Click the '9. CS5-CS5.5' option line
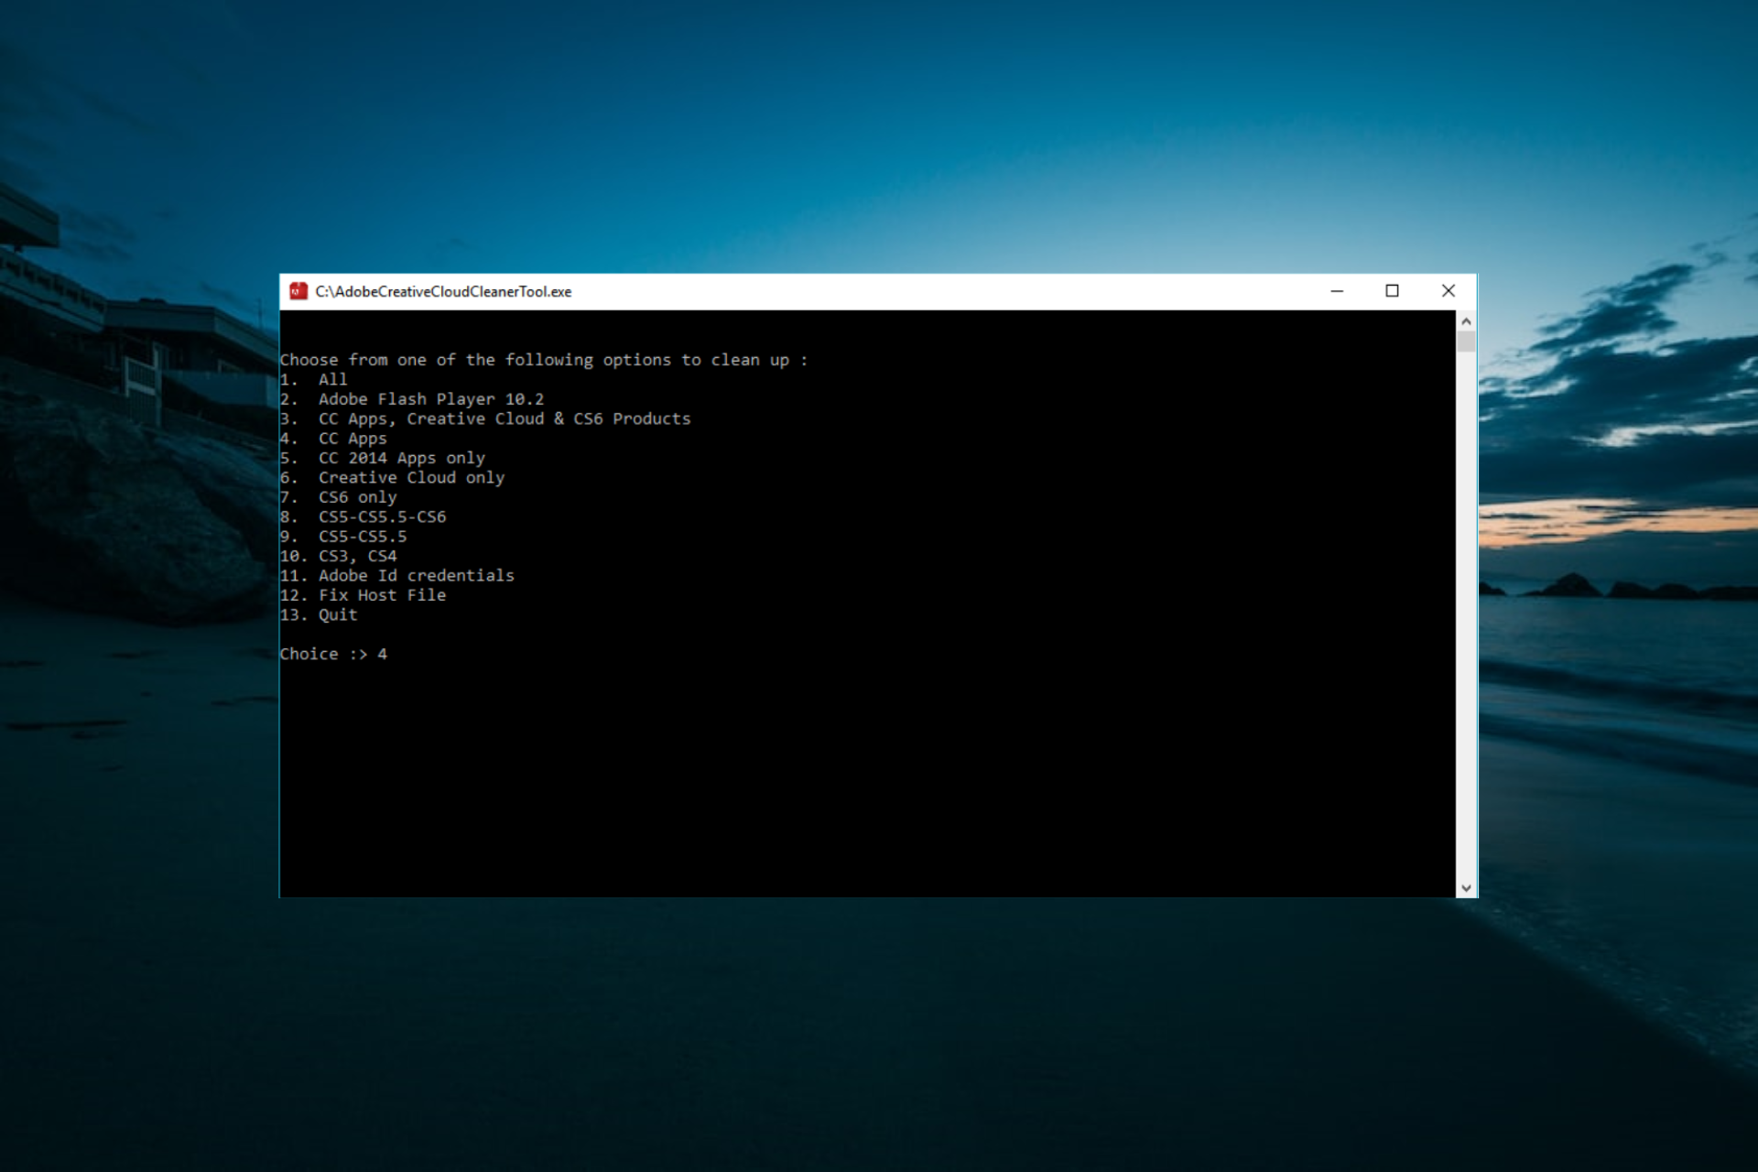 tap(343, 537)
